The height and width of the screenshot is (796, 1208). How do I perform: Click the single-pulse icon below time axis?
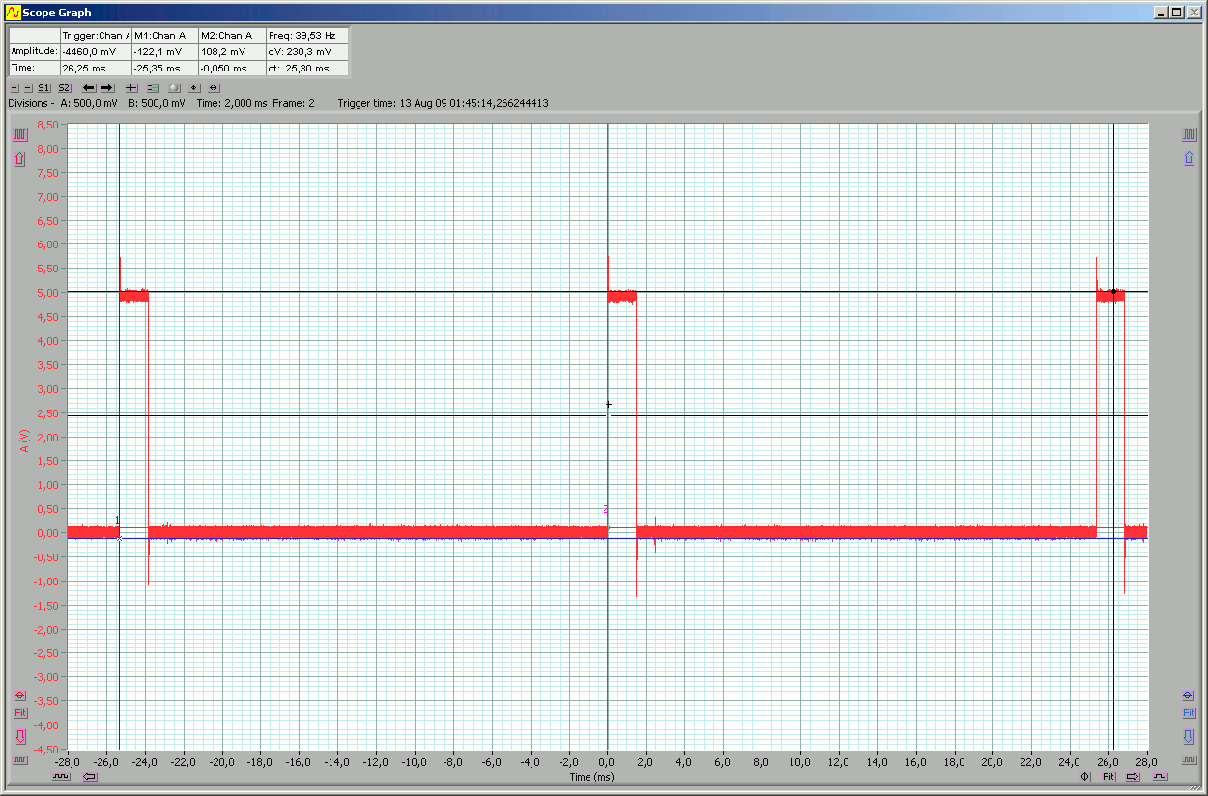1160,777
